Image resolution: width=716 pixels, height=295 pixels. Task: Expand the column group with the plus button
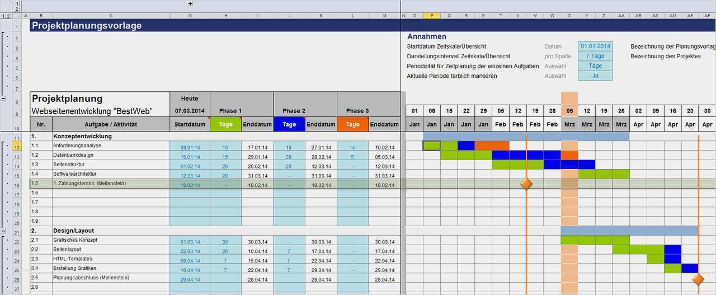[x=190, y=3]
